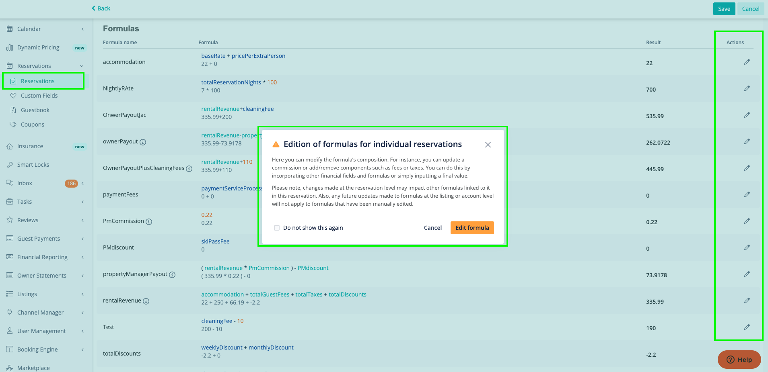Expand the Calendar menu chevron
768x372 pixels.
(x=82, y=29)
